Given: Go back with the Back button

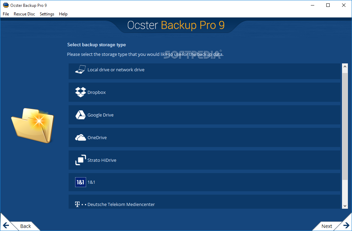Looking at the screenshot, I should pos(25,226).
